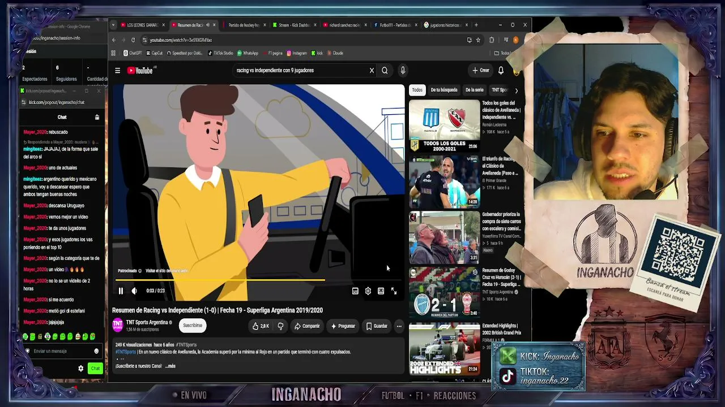Open the Claude bookmark
The image size is (725, 407).
pyautogui.click(x=335, y=53)
